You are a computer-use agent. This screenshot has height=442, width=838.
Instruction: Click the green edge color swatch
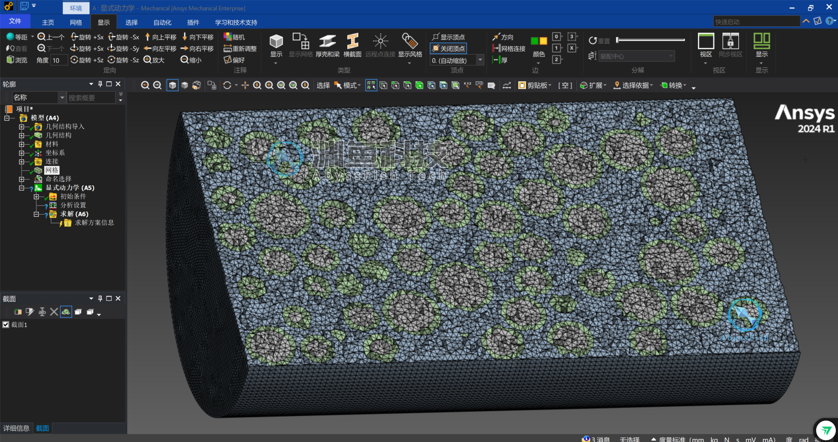tap(534, 41)
